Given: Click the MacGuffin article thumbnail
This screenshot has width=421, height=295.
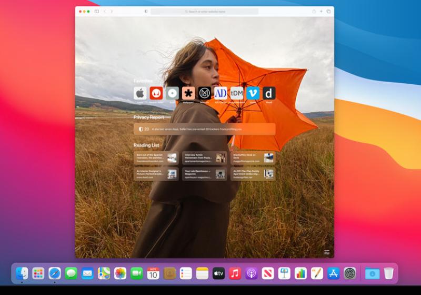Looking at the screenshot, I should pos(268,158).
